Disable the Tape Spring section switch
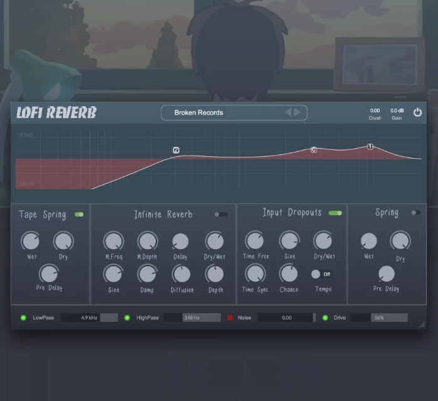Viewport: 438px width, 401px height. click(x=79, y=215)
